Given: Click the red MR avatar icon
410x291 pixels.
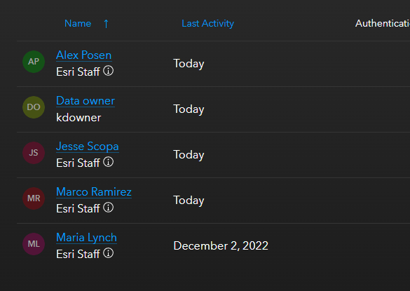Looking at the screenshot, I should tap(34, 198).
